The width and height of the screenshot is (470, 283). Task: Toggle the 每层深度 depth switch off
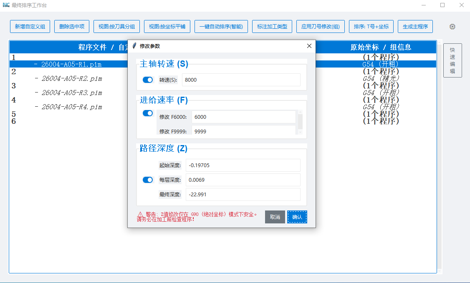(x=147, y=180)
